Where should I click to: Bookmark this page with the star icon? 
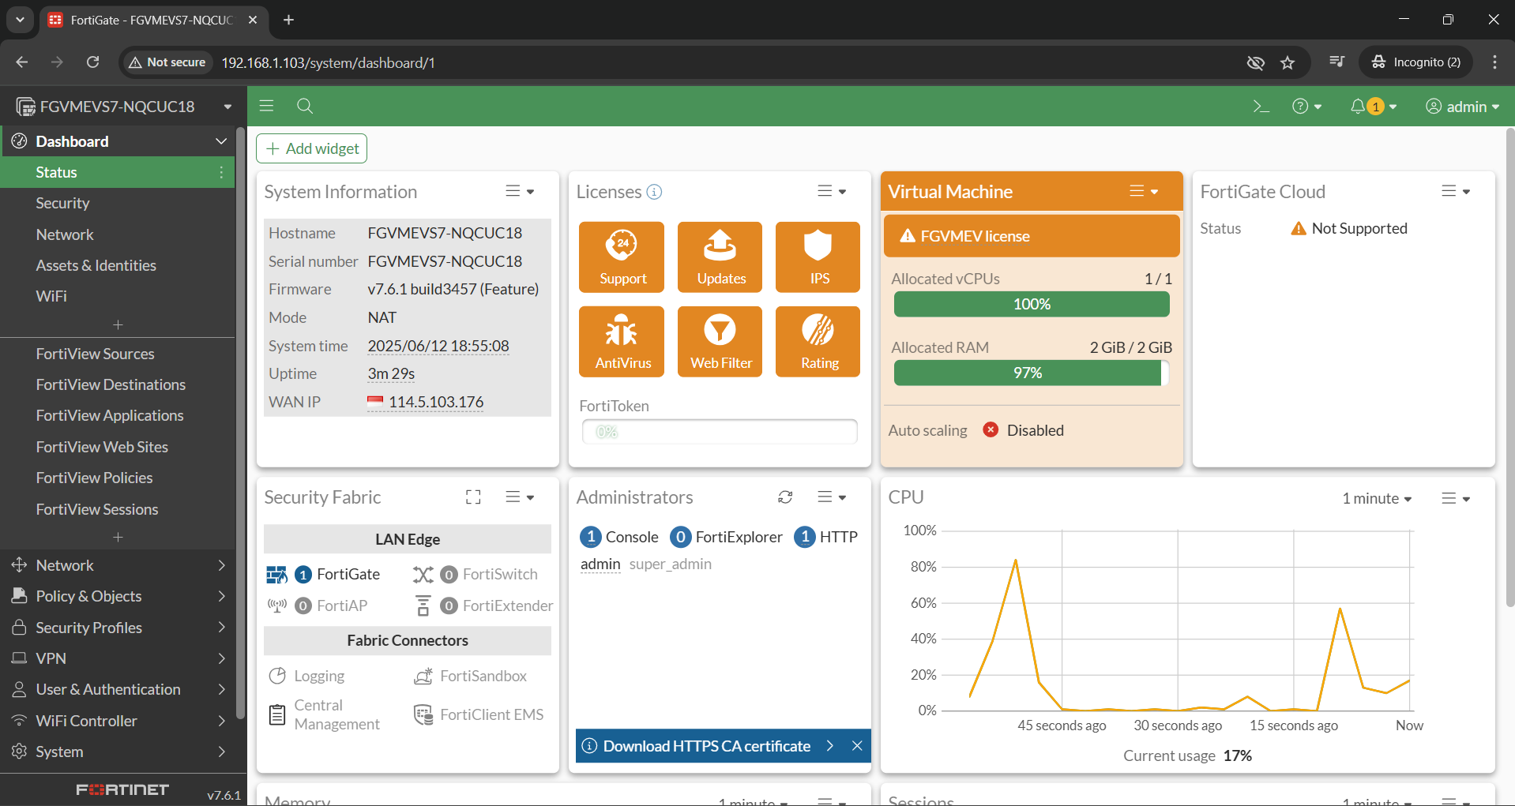click(x=1288, y=62)
